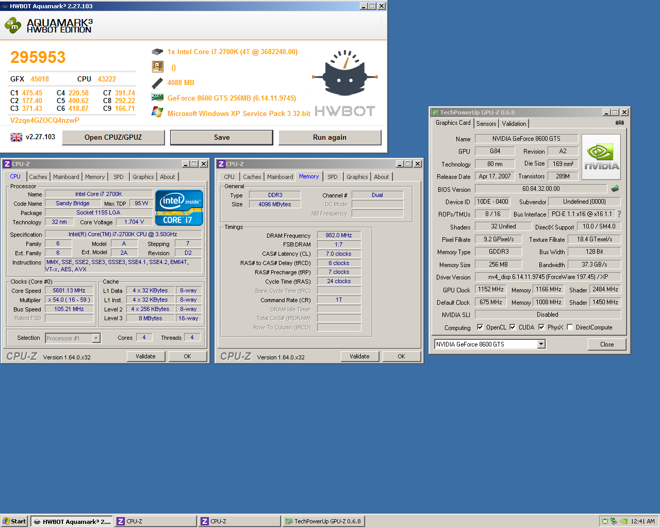Screen dimensions: 660x528
Task: Open the Validation tab in GPU-Z
Action: tap(514, 124)
